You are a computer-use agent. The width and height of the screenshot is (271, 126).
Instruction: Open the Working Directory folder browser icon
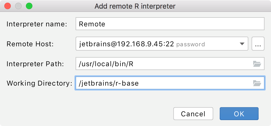(x=257, y=83)
